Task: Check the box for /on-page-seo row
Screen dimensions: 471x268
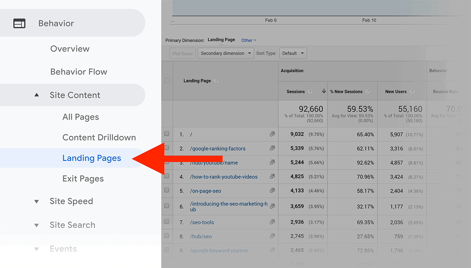Action: 167,190
